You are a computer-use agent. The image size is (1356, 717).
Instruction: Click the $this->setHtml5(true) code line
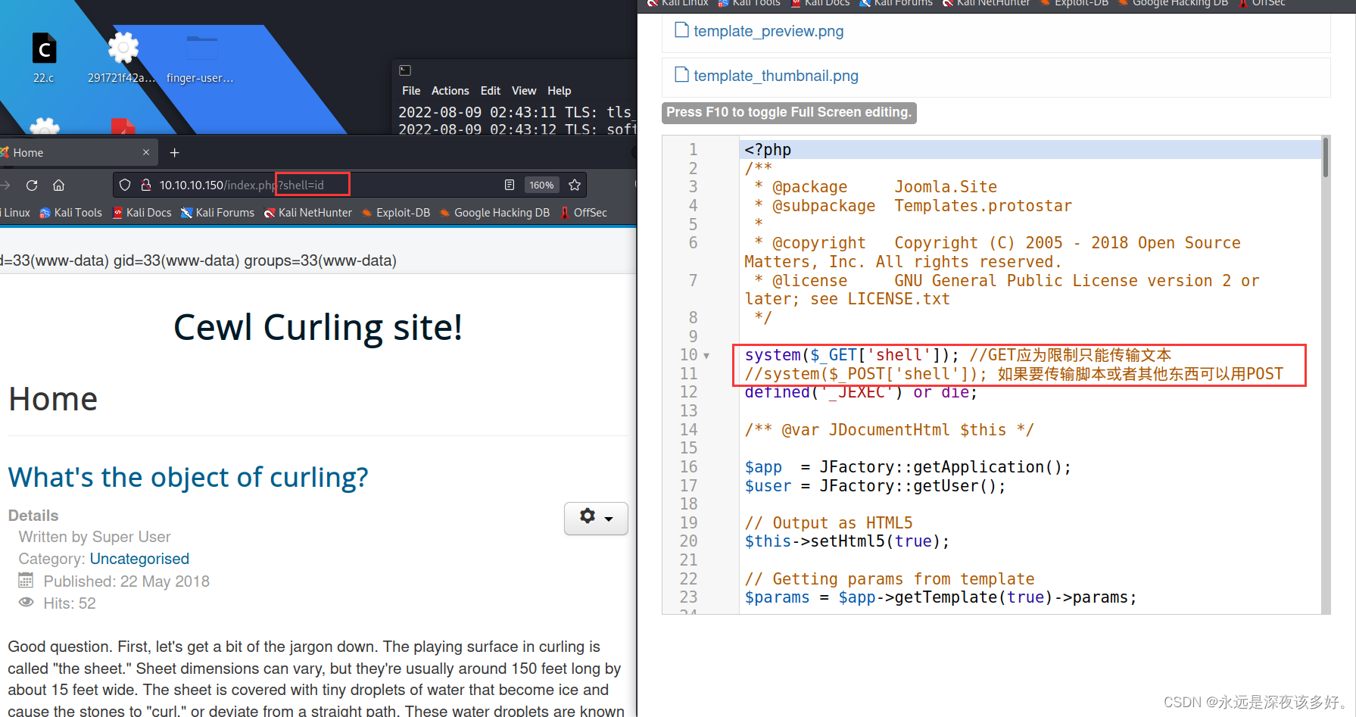point(846,541)
